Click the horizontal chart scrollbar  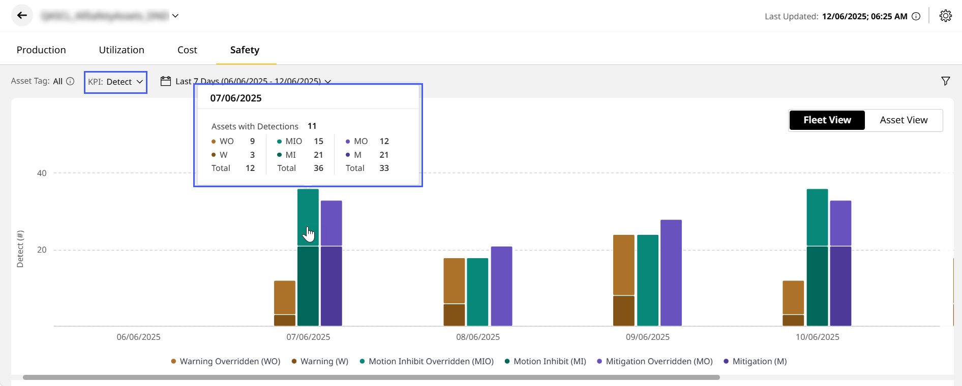click(371, 377)
